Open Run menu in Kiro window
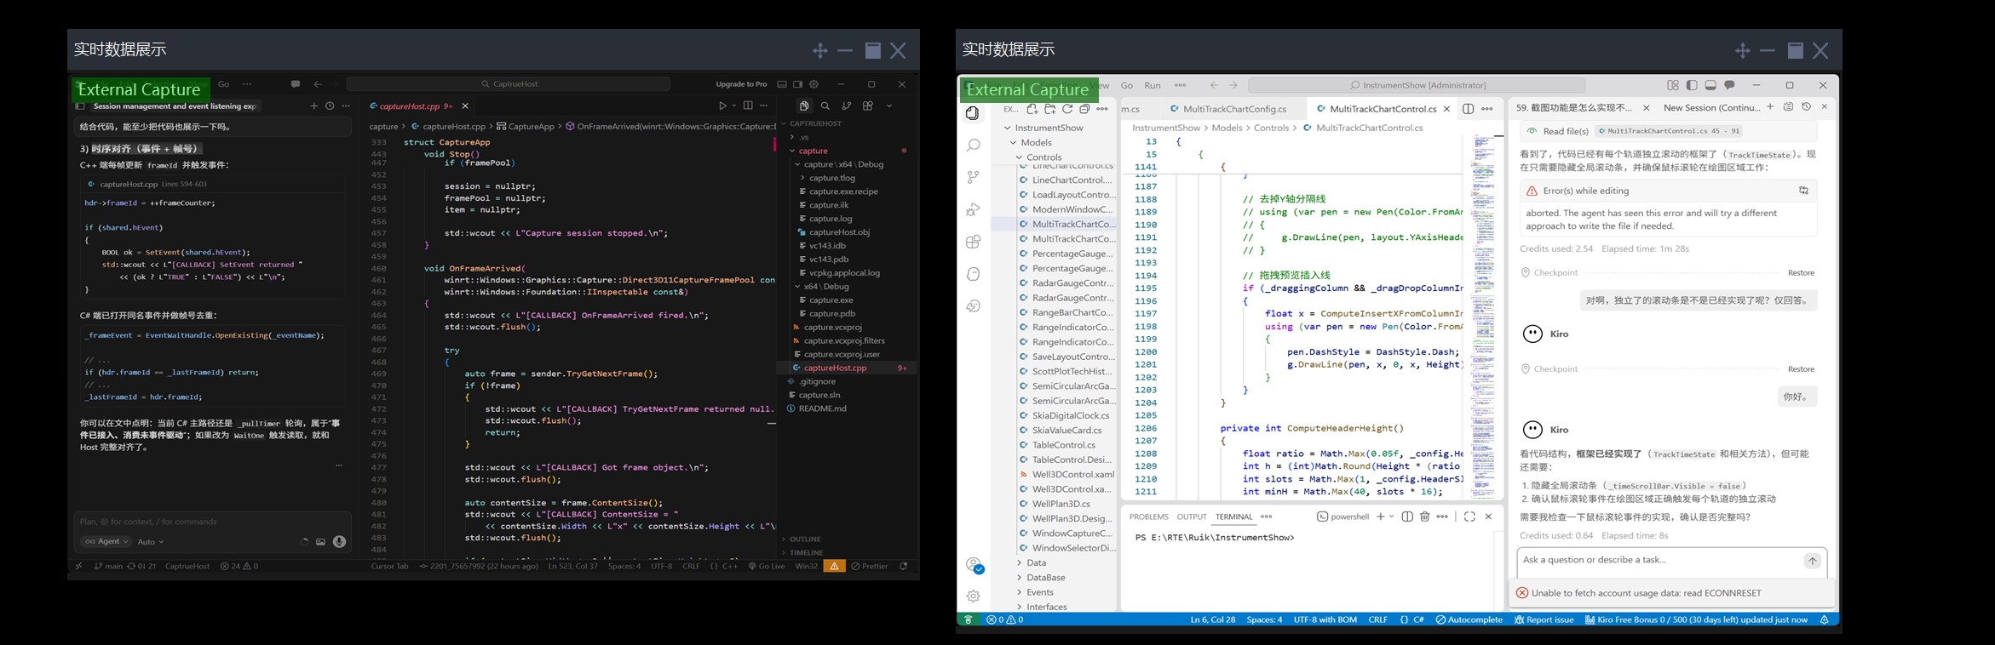The height and width of the screenshot is (645, 1995). point(1153,85)
